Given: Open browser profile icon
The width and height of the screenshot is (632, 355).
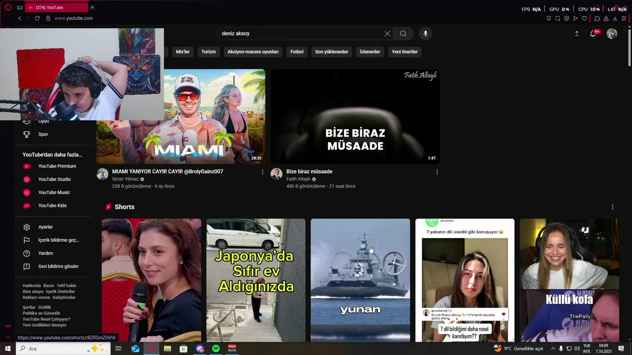Looking at the screenshot, I should point(606,18).
